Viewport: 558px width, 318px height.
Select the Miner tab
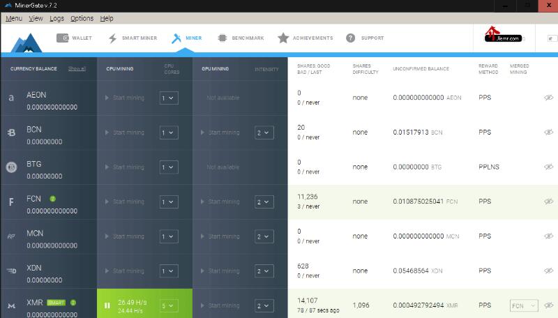[x=186, y=38]
